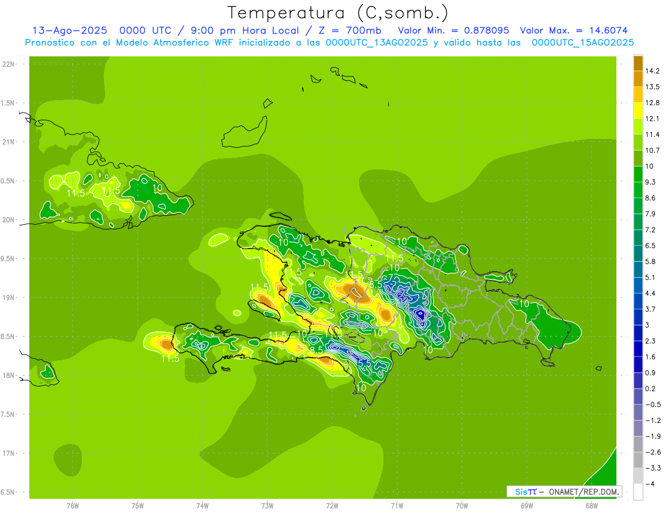Screen dimensions: 664x513
Task: Click the '19N' latitude axis label
Action: coord(9,298)
